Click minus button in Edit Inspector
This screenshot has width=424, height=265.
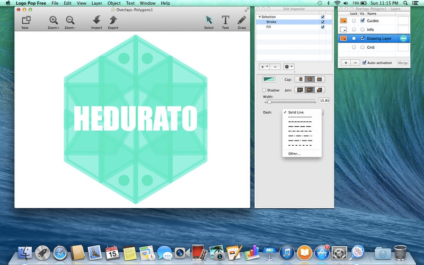pos(275,67)
